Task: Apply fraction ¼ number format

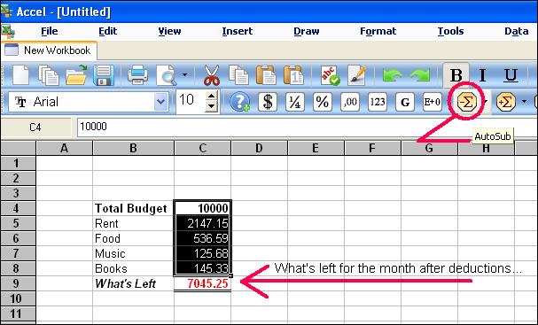Action: (x=295, y=102)
